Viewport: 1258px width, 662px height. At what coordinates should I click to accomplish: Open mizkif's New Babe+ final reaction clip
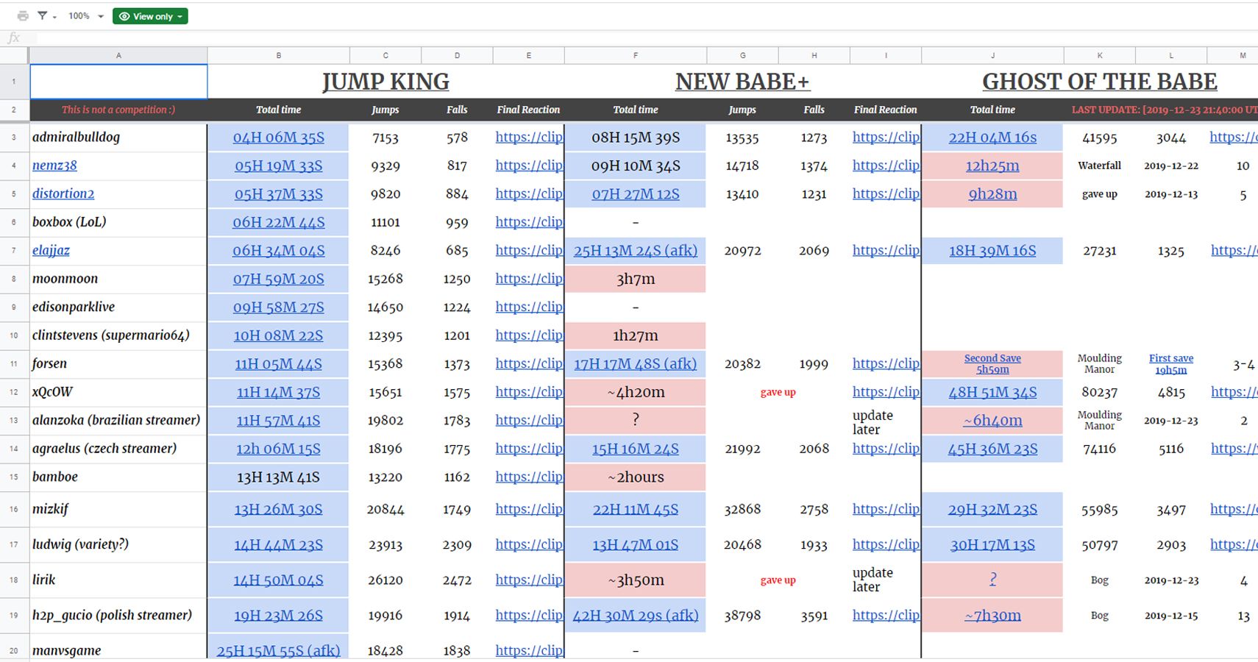(x=886, y=509)
